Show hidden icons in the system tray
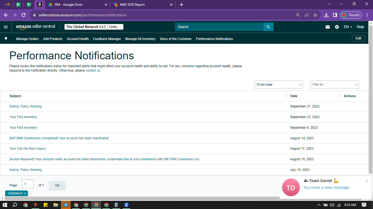 point(319,205)
